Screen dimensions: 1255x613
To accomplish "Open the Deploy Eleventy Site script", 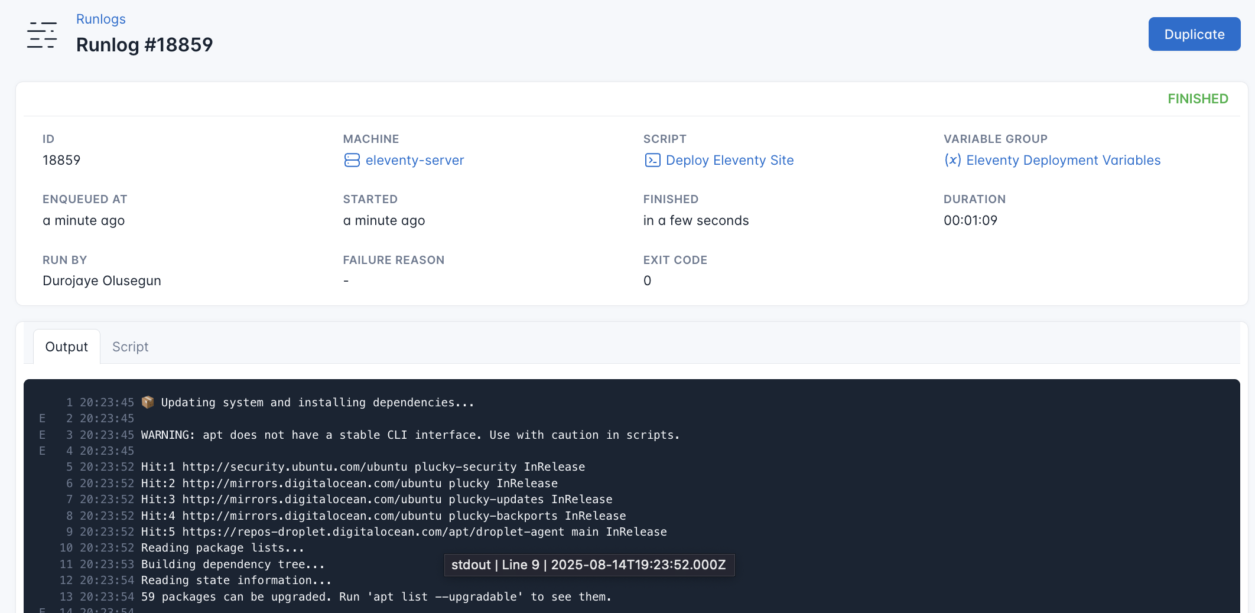I will [x=730, y=160].
